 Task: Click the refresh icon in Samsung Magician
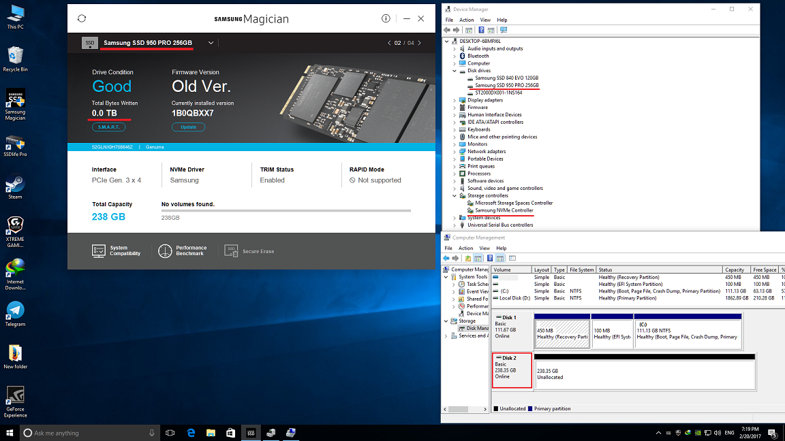coord(82,19)
